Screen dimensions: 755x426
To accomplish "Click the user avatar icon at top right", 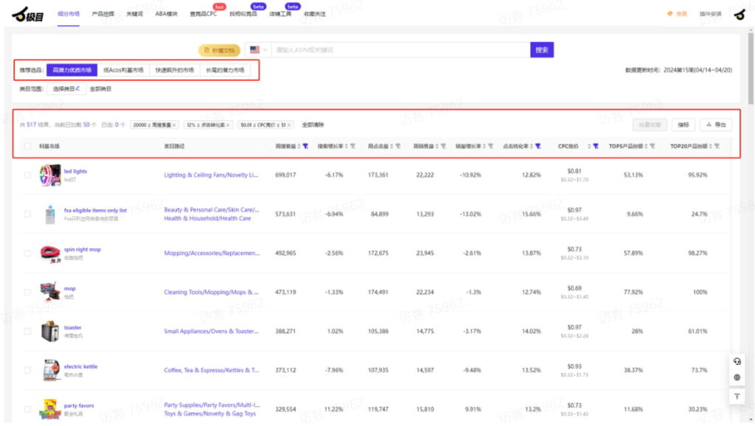I will point(739,14).
